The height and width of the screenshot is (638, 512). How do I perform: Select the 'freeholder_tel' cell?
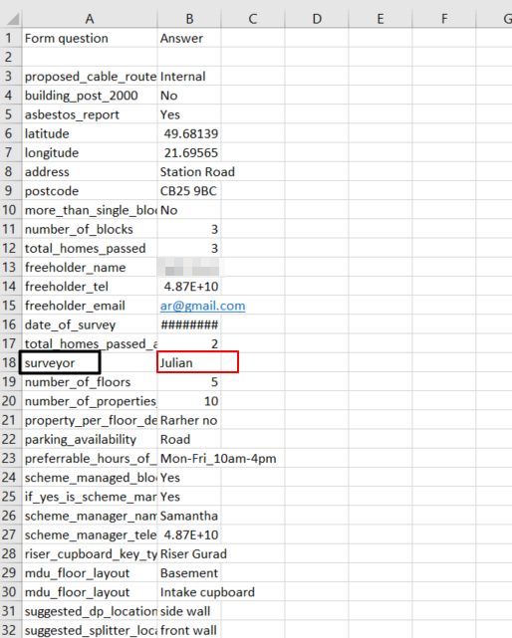tap(90, 287)
